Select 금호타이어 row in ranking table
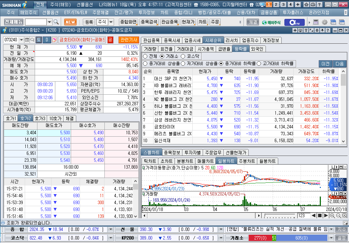Image resolution: width=349 pixels, height=243 pixels. tap(241, 127)
